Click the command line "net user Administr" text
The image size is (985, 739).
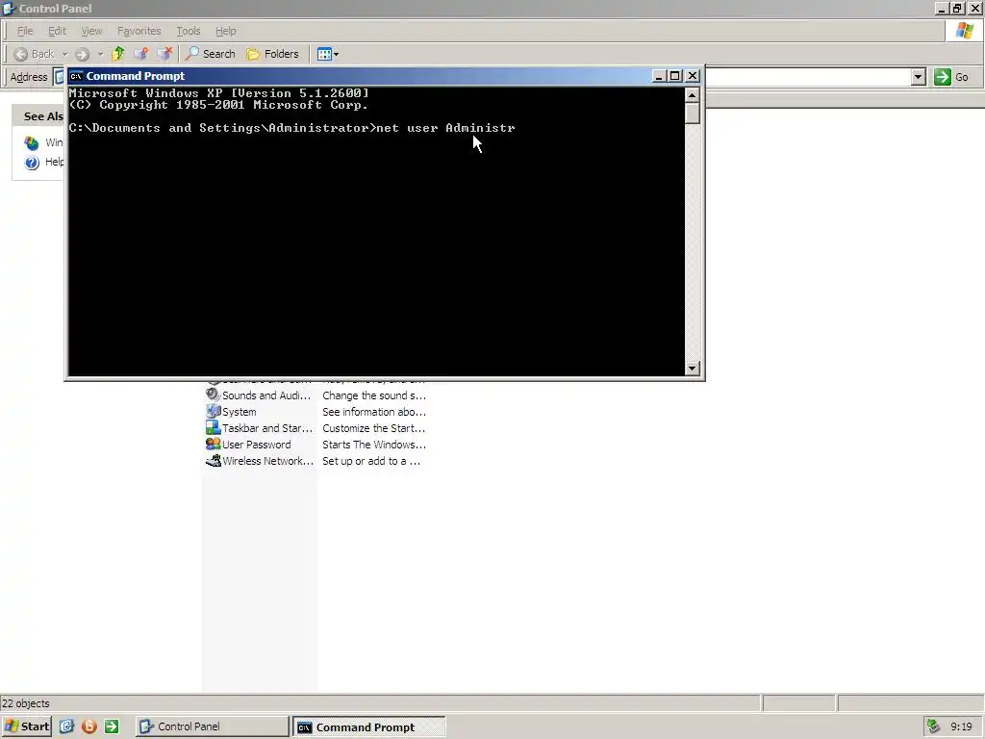coord(445,128)
